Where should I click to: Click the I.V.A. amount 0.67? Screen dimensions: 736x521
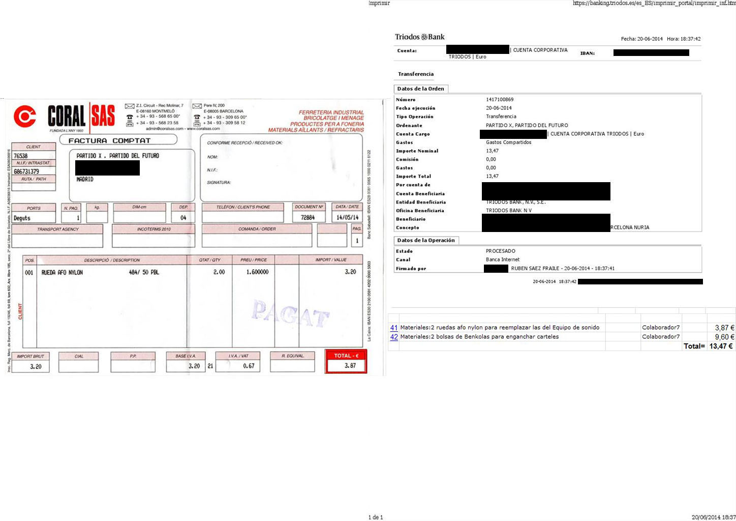click(x=249, y=366)
